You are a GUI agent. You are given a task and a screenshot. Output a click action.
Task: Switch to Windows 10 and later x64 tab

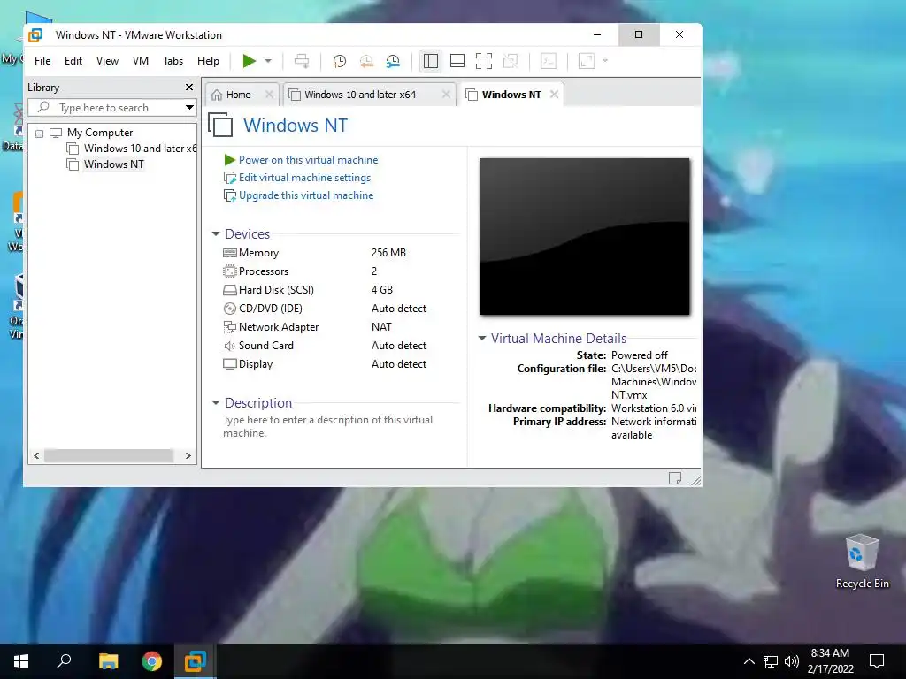point(360,95)
